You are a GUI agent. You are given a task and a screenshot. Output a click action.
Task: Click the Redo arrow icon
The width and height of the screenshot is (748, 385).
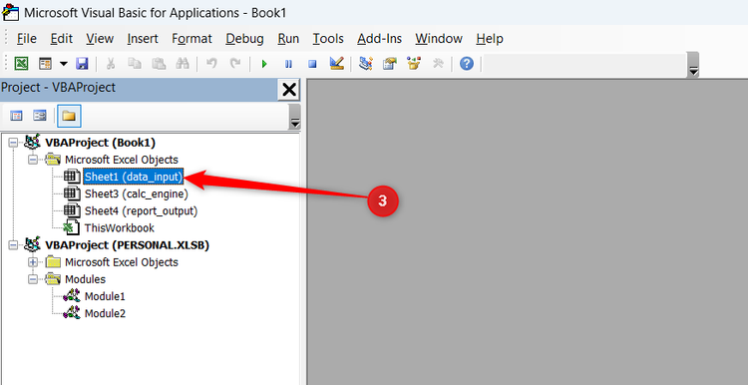[x=235, y=64]
